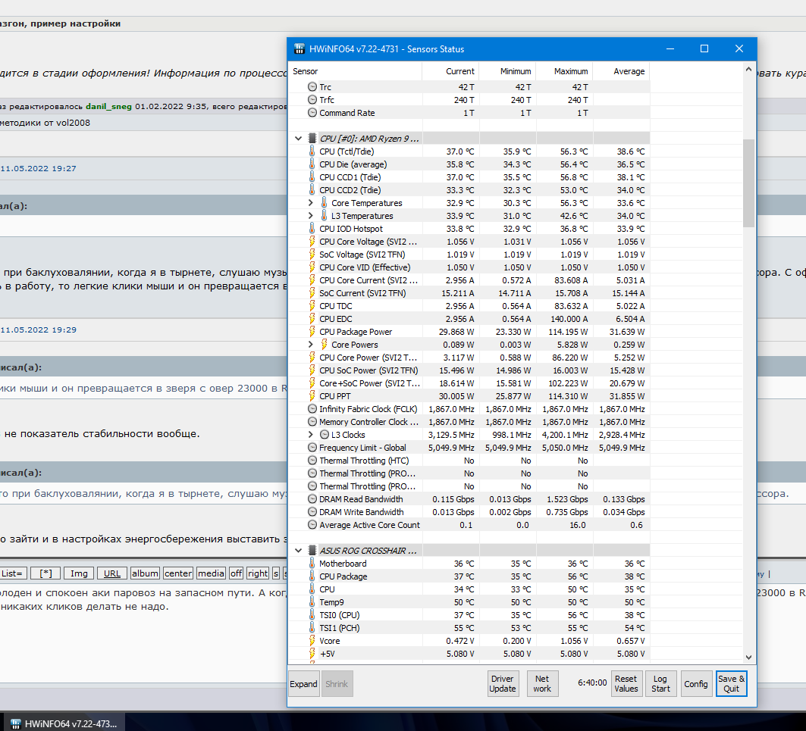
Task: Collapse the ASUS ROG CROSSHAIR sensor group
Action: 298,550
